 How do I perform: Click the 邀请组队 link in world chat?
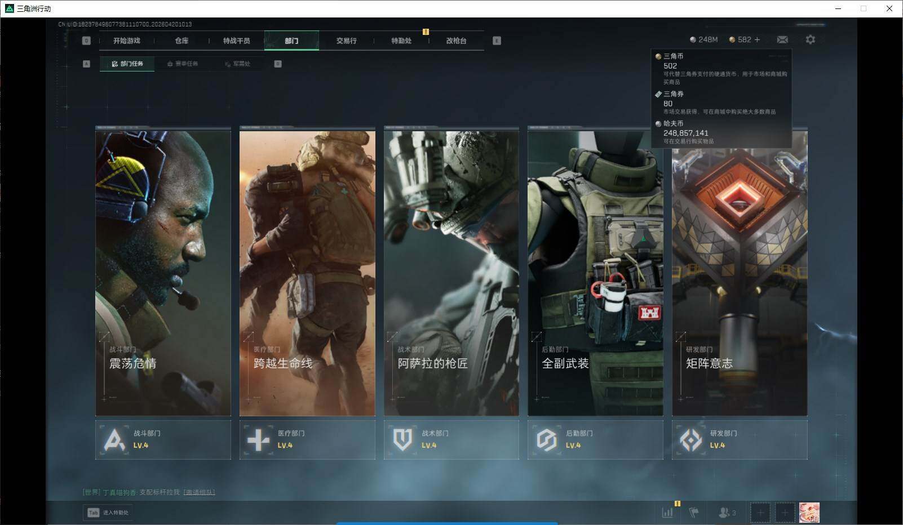pyautogui.click(x=199, y=492)
